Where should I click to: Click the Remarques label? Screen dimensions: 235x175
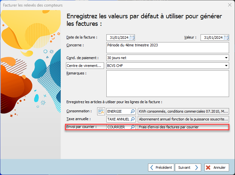[76, 73]
